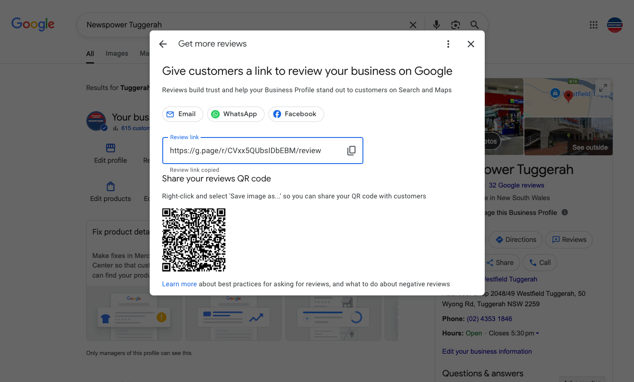Go back using the dialog's arrow
The height and width of the screenshot is (382, 634).
(163, 44)
